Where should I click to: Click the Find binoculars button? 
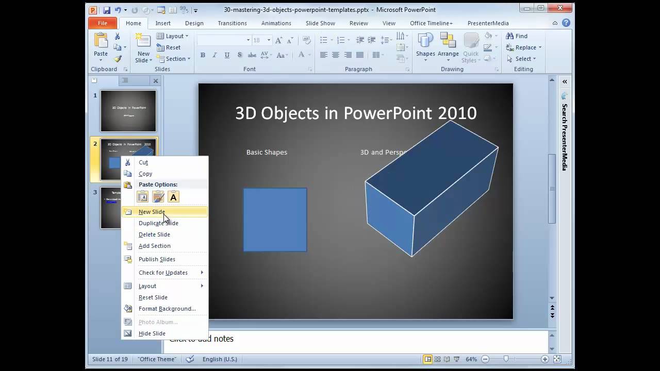pyautogui.click(x=517, y=36)
